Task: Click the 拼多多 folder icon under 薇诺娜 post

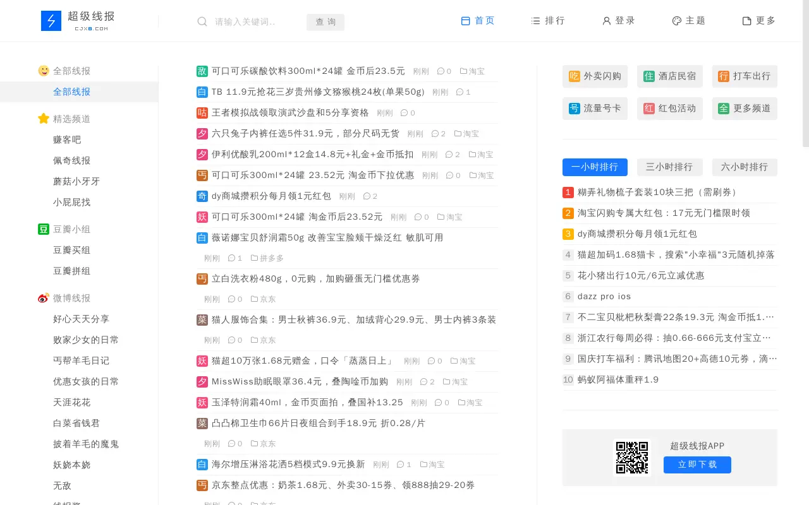Action: [x=254, y=258]
